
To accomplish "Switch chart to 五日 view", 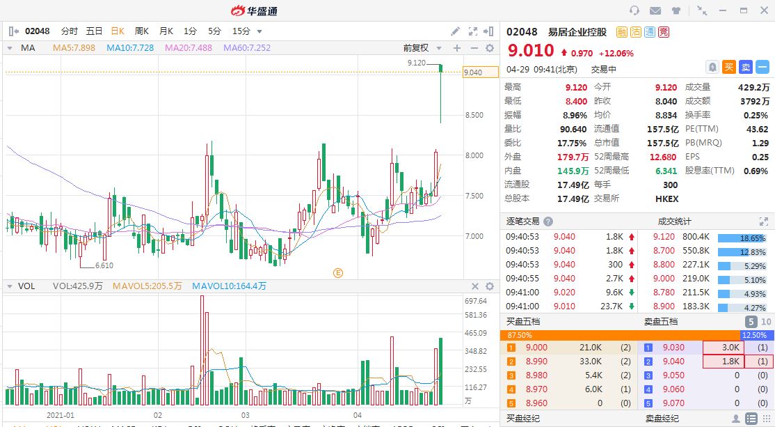I will click(x=94, y=31).
